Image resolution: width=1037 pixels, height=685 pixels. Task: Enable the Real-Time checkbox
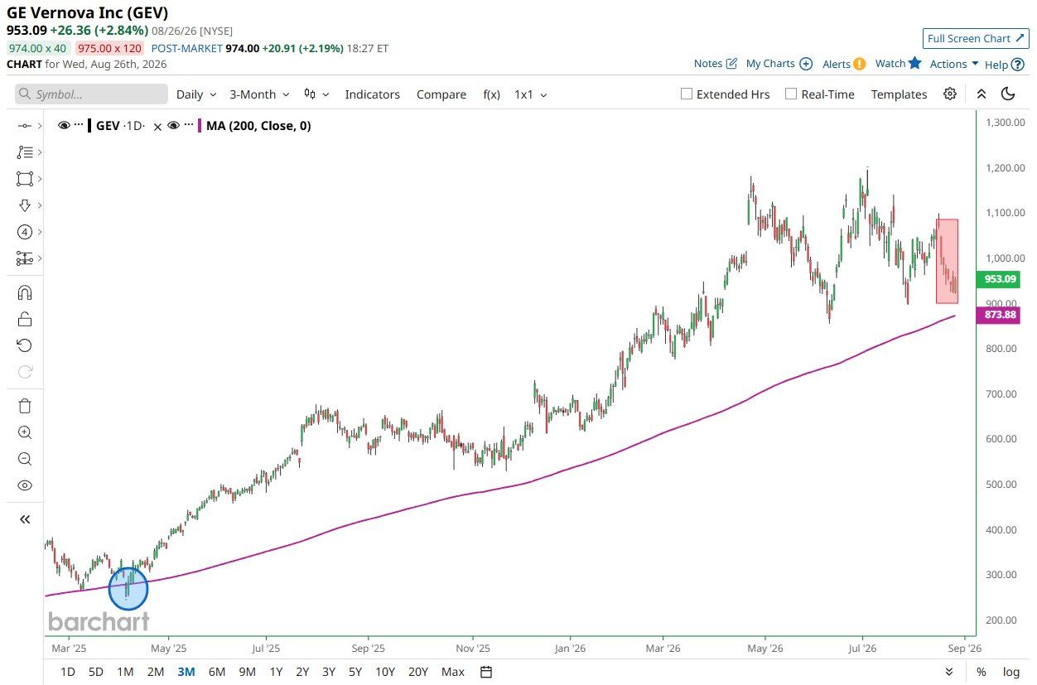click(x=791, y=94)
